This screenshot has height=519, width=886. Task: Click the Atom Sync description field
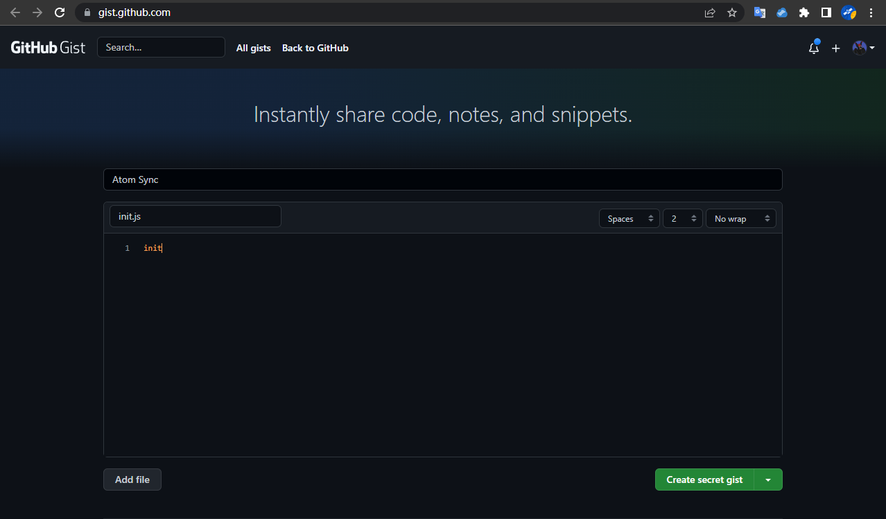click(443, 179)
